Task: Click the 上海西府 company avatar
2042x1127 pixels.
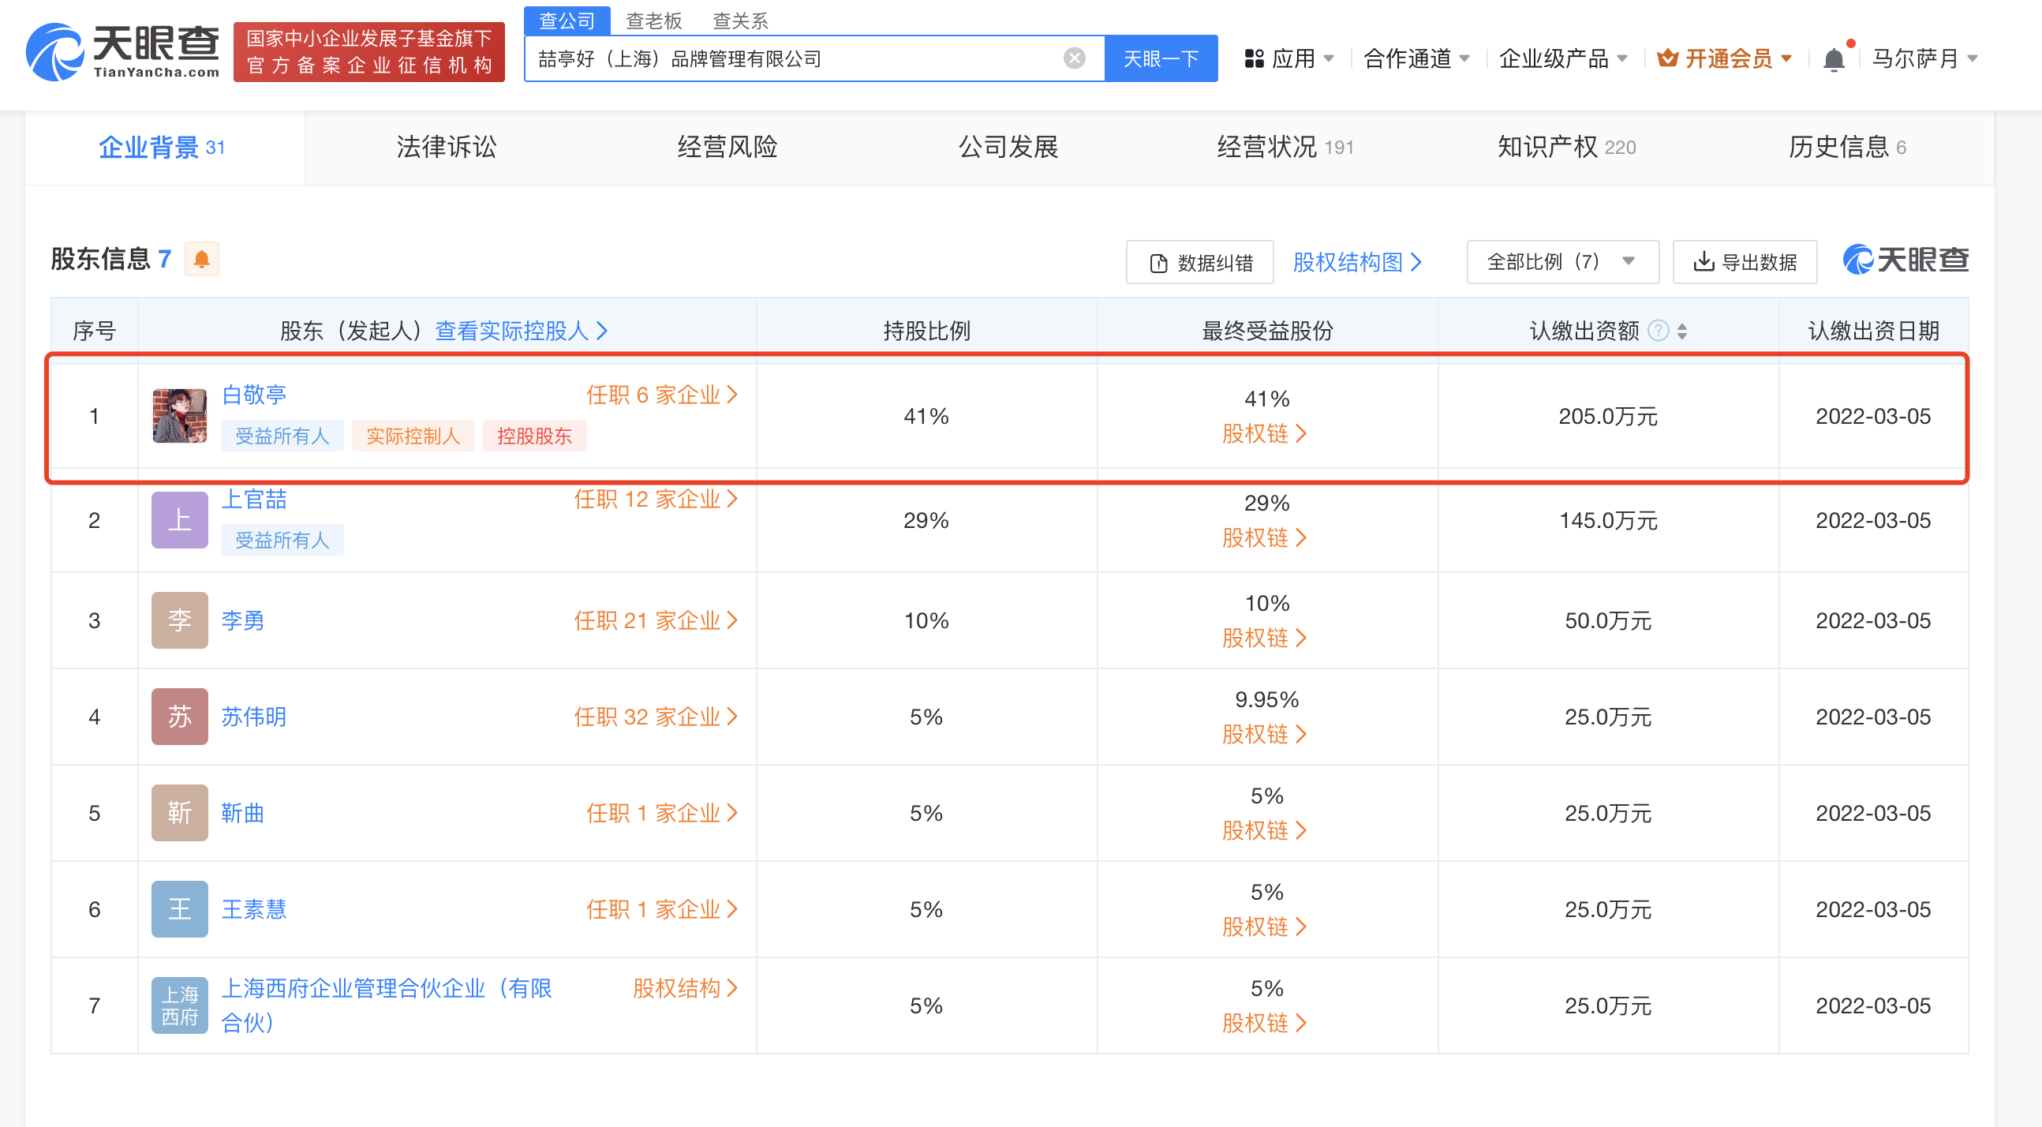Action: tap(180, 1005)
